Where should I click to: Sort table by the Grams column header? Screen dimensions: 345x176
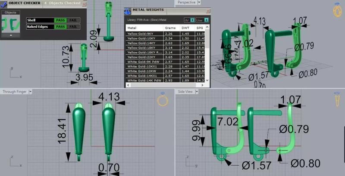coord(172,28)
